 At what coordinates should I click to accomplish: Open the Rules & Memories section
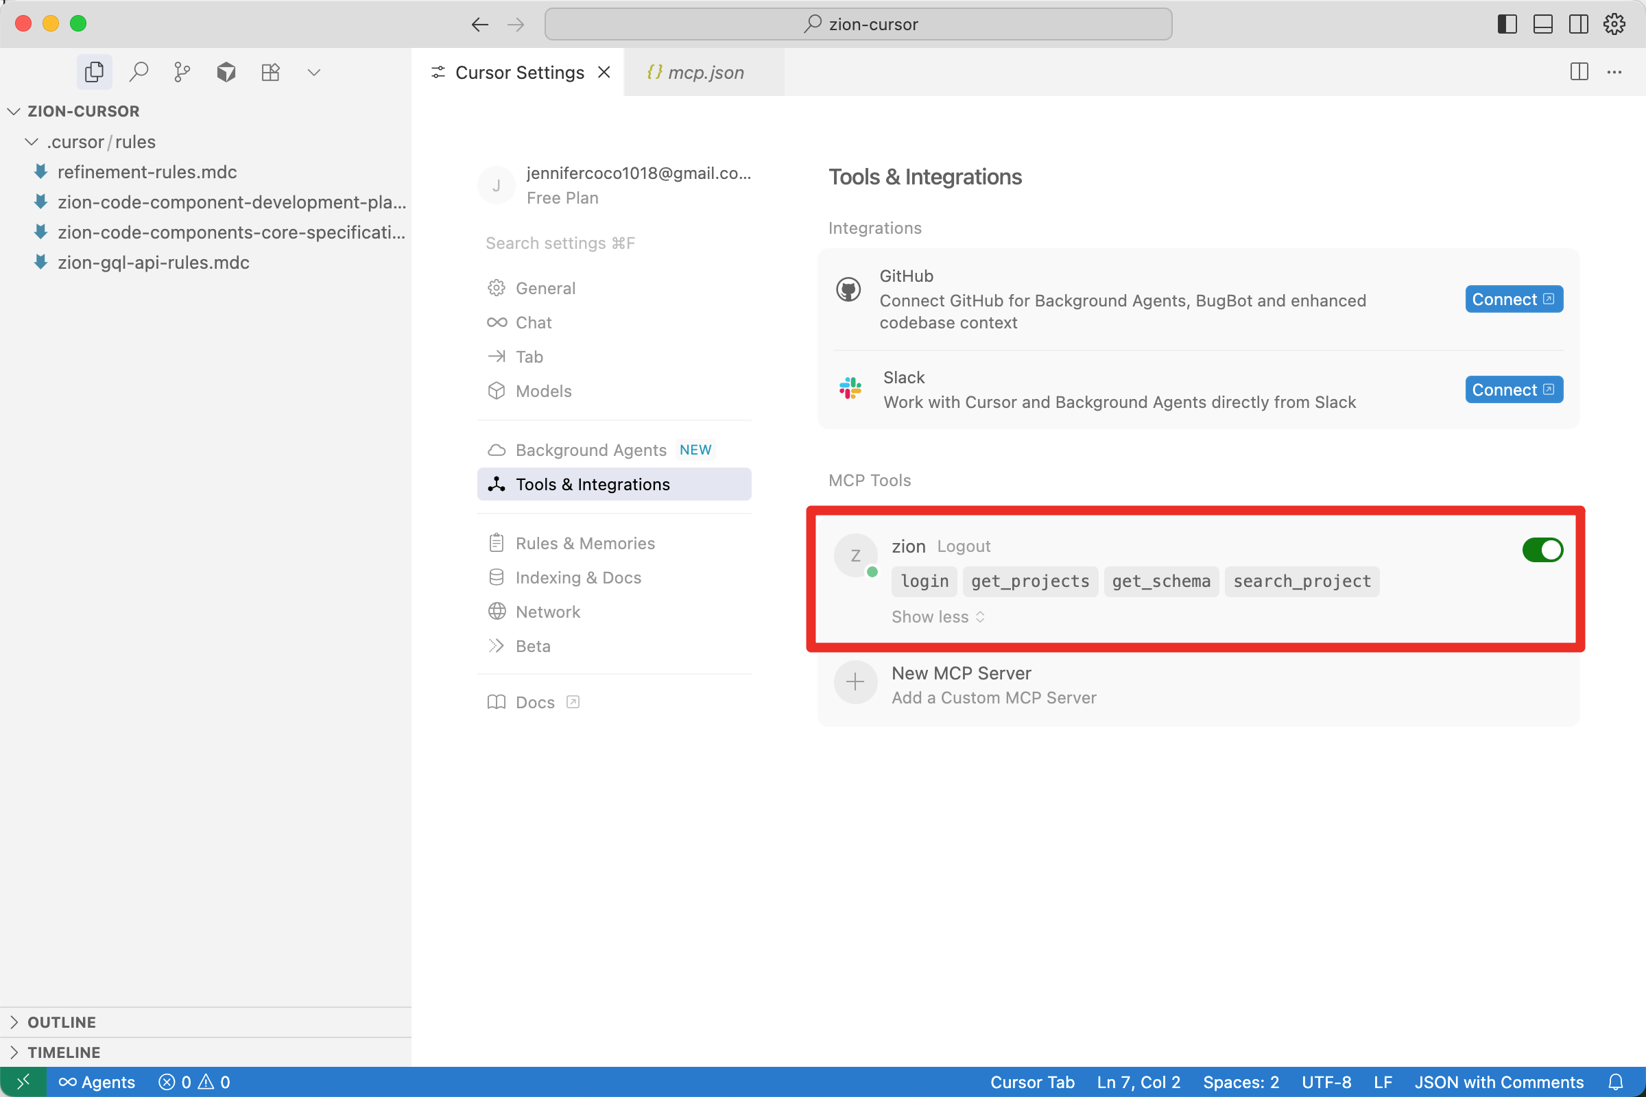click(x=615, y=543)
